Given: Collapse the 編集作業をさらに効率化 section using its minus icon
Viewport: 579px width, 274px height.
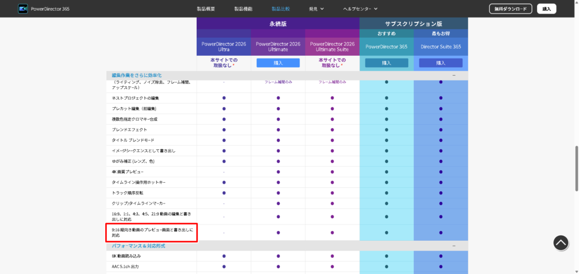Looking at the screenshot, I should point(453,75).
